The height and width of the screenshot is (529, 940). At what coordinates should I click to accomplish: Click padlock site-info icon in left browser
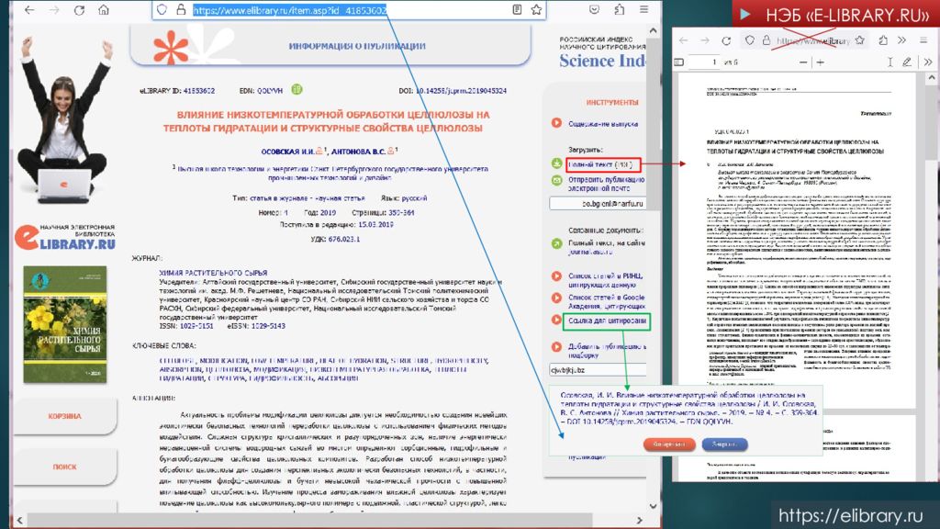pyautogui.click(x=181, y=9)
